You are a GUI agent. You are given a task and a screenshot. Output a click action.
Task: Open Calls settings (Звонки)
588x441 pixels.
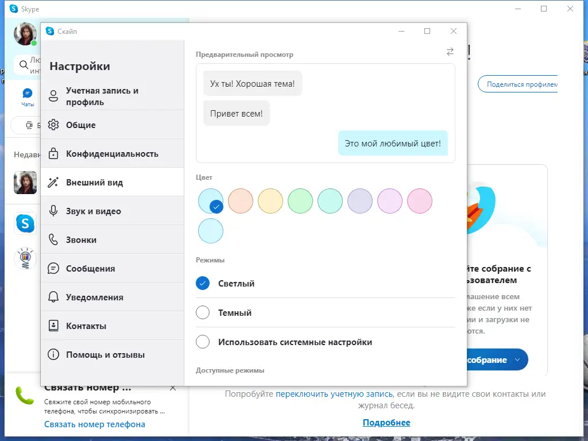pyautogui.click(x=112, y=239)
